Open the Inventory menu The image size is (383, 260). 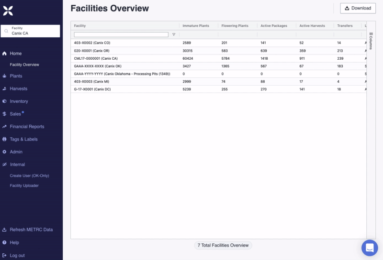coord(19,101)
